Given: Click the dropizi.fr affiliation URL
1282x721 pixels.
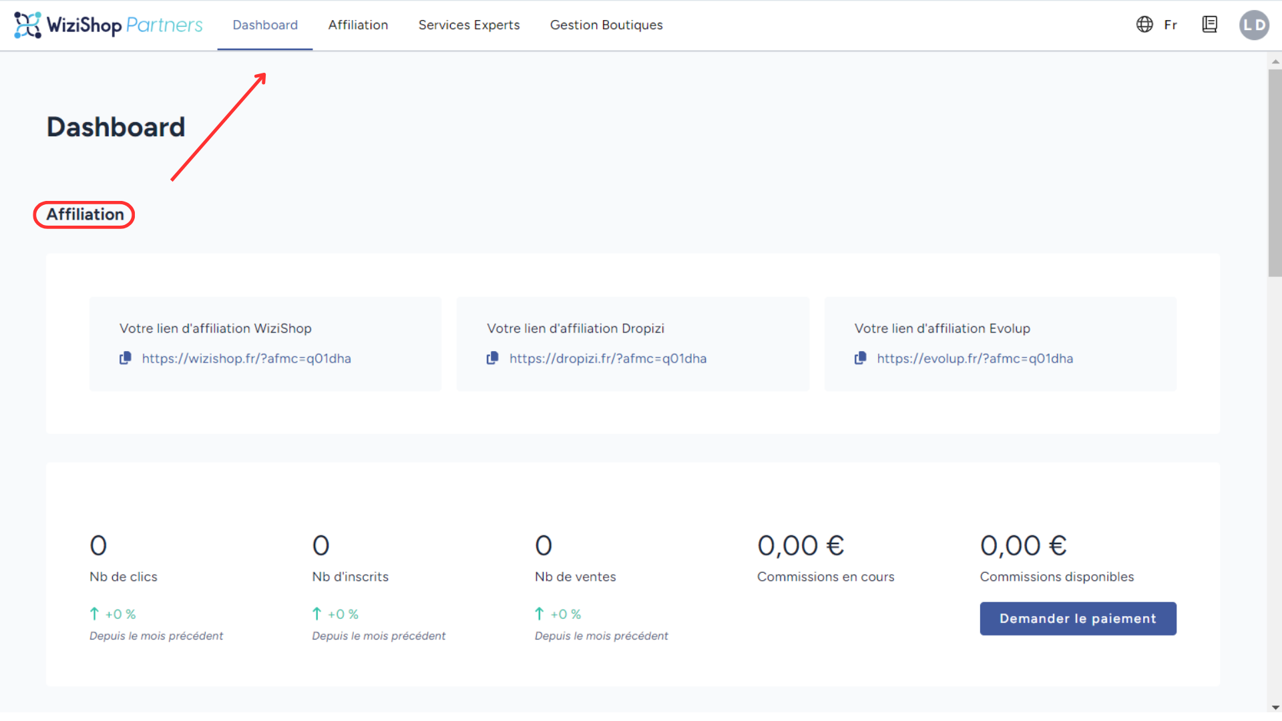Looking at the screenshot, I should click(x=608, y=358).
